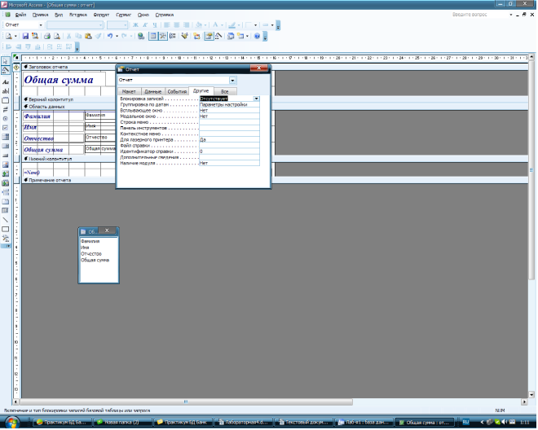
Task: Switch to the Данные tab
Action: 152,91
